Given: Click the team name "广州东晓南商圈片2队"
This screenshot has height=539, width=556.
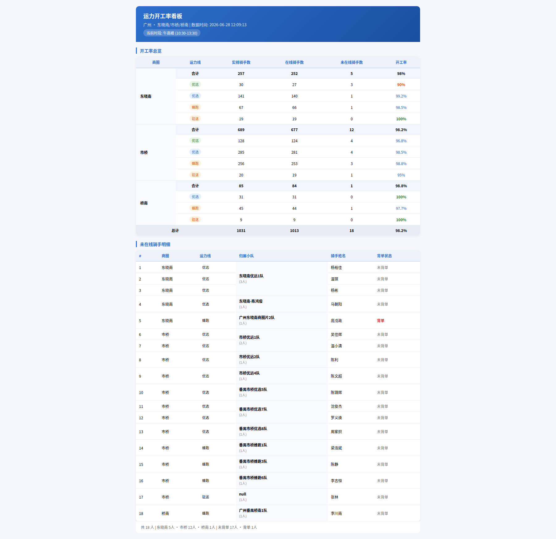Looking at the screenshot, I should 257,317.
